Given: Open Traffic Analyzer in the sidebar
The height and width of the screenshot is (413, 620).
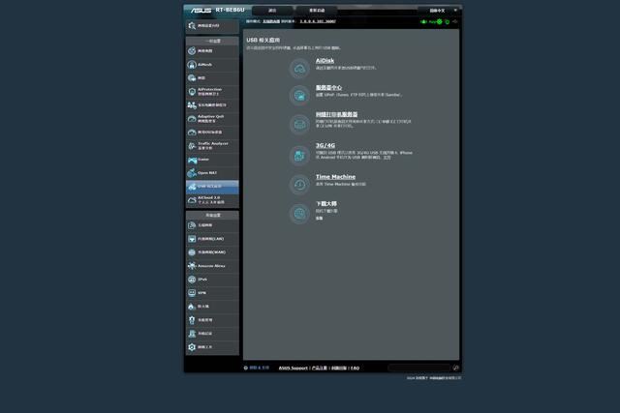Looking at the screenshot, I should tap(212, 146).
